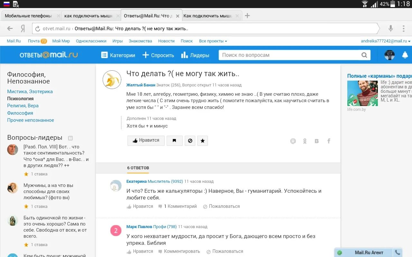The width and height of the screenshot is (412, 257).
Task: Open Екатерина's profile link
Action: 136,182
